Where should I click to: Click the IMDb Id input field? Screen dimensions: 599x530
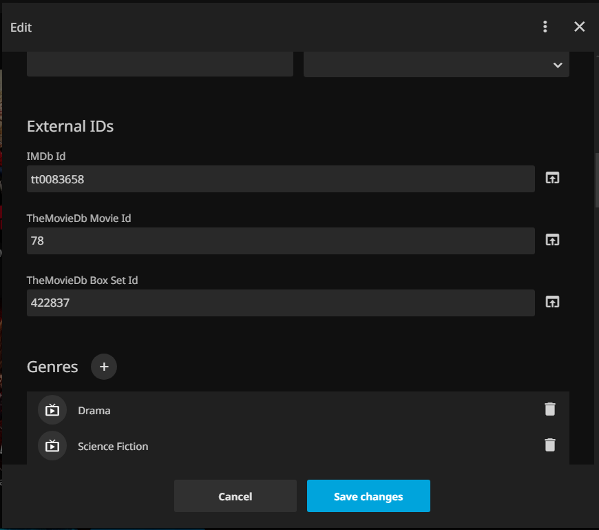280,179
